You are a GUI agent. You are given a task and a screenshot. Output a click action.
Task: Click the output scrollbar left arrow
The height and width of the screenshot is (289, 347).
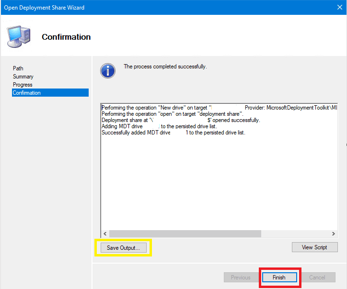pyautogui.click(x=104, y=233)
